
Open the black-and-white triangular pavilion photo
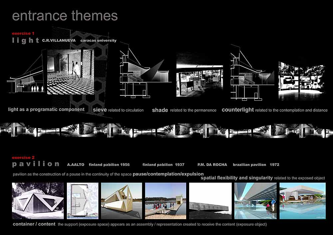click(x=37, y=201)
